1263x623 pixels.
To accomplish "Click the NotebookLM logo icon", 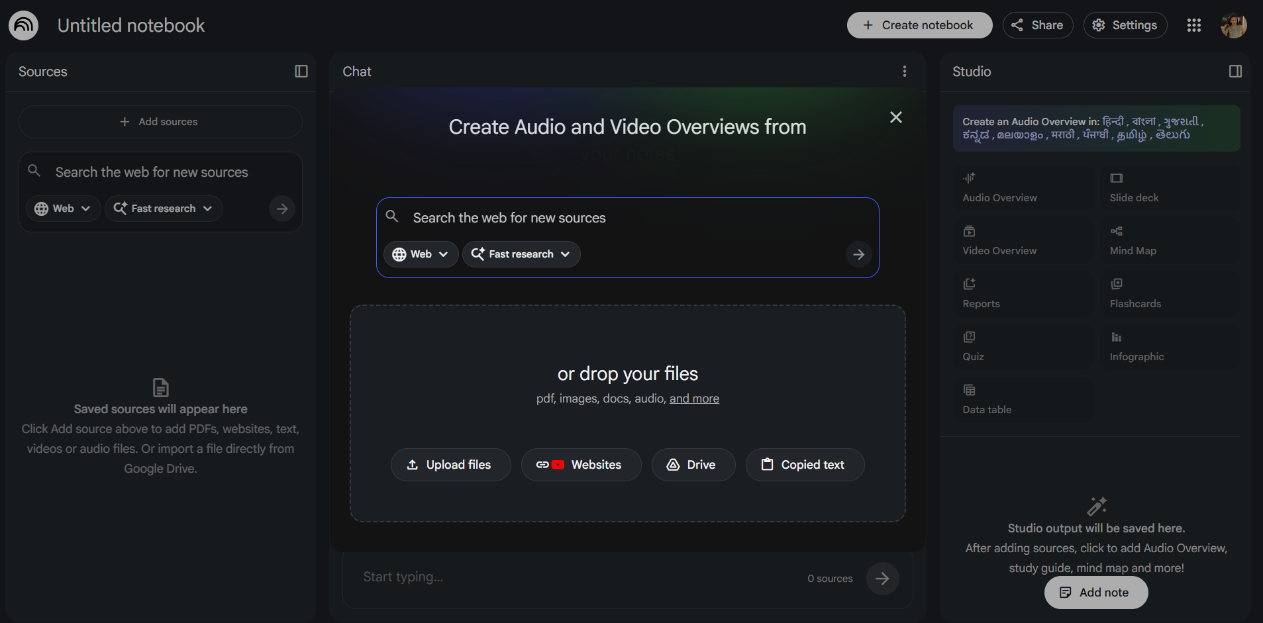I will click(x=24, y=25).
